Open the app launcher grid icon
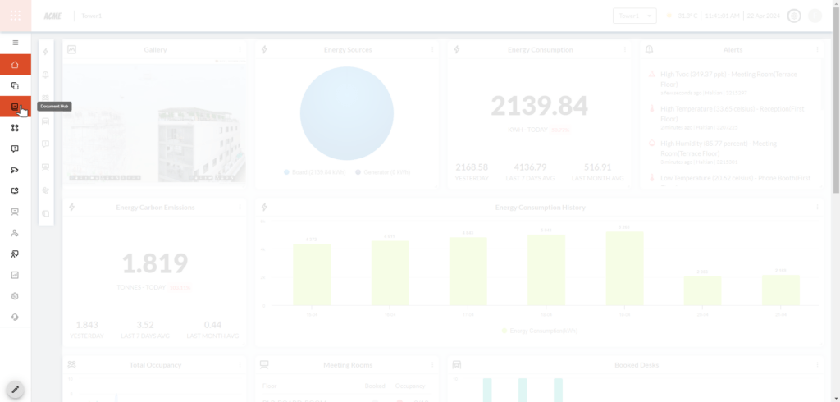840x402 pixels. pos(15,16)
